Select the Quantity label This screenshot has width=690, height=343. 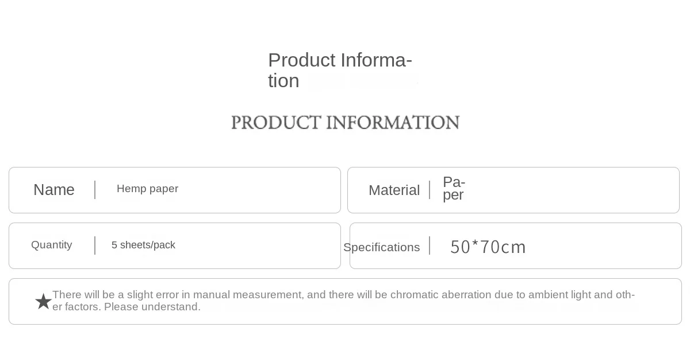(x=52, y=245)
